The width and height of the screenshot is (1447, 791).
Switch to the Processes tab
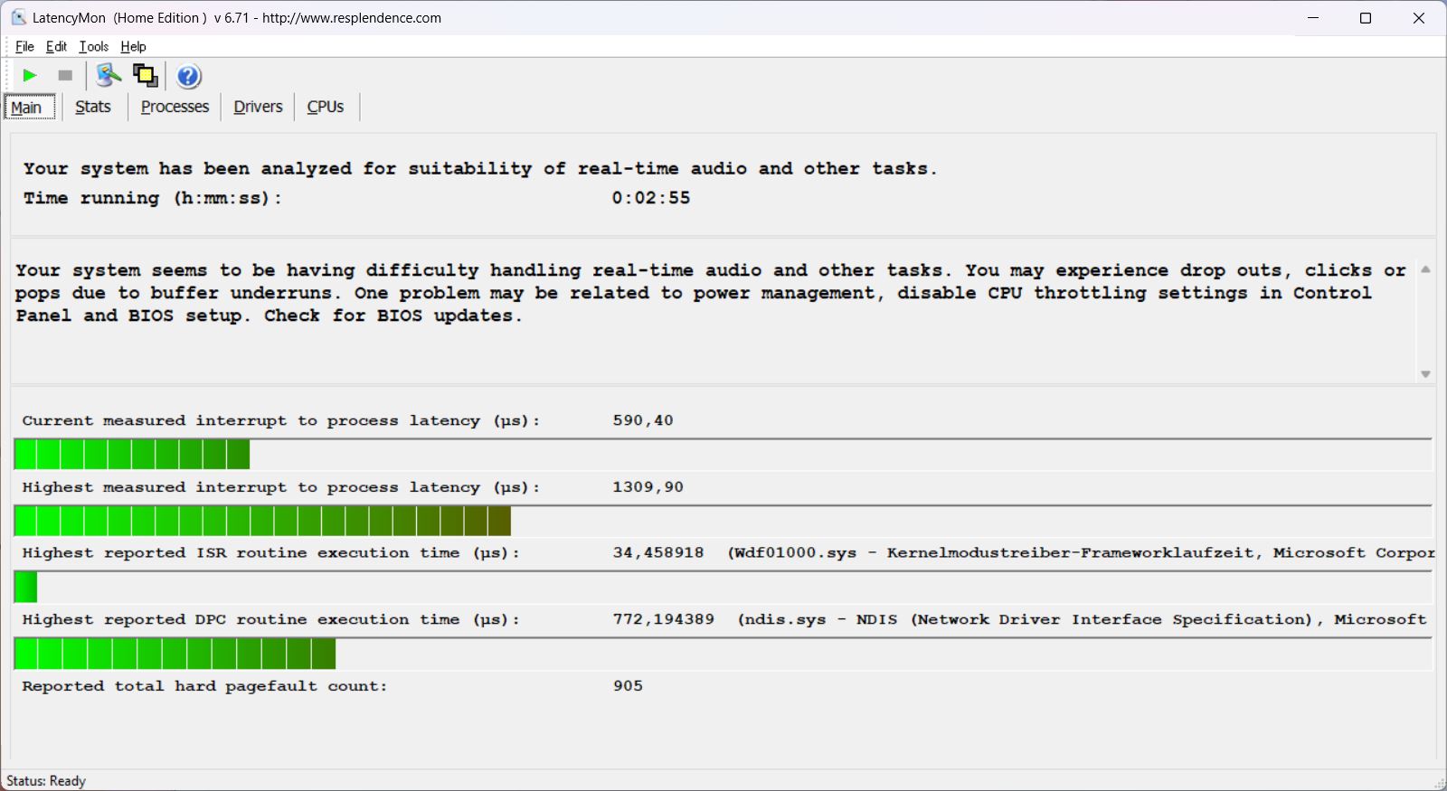(x=175, y=107)
